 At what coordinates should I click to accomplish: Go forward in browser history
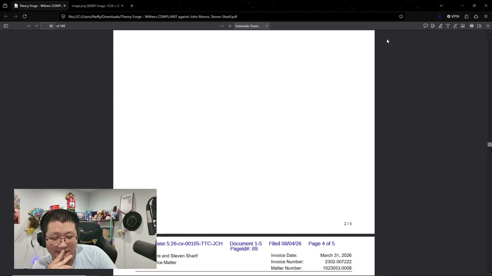pos(15,16)
